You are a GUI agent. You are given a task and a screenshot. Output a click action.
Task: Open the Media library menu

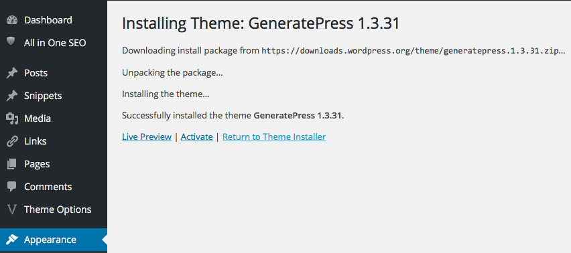point(38,118)
